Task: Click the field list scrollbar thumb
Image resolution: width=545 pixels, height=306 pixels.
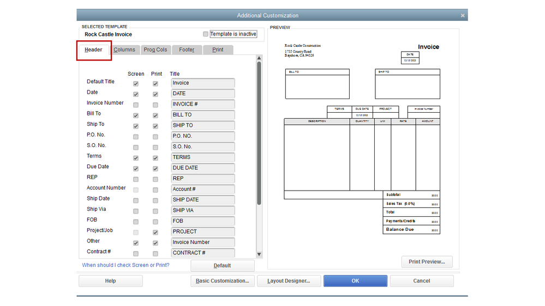Action: tap(259, 133)
